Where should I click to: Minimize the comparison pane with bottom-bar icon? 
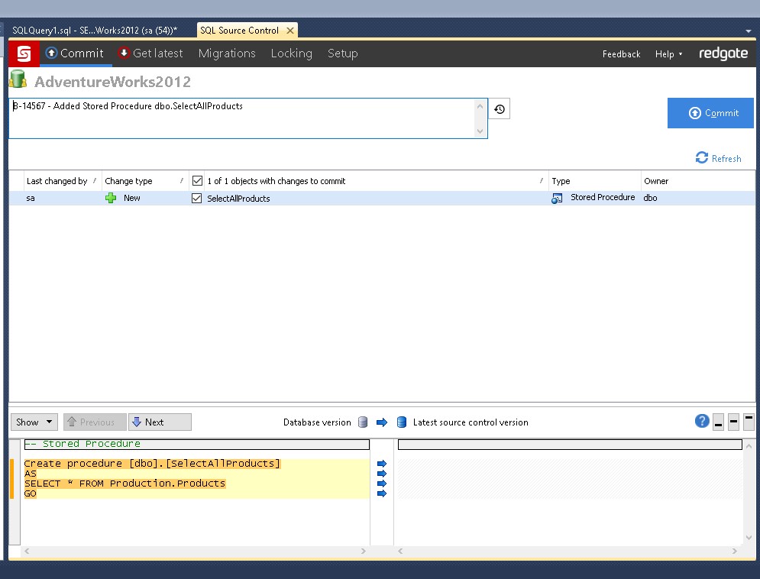718,422
